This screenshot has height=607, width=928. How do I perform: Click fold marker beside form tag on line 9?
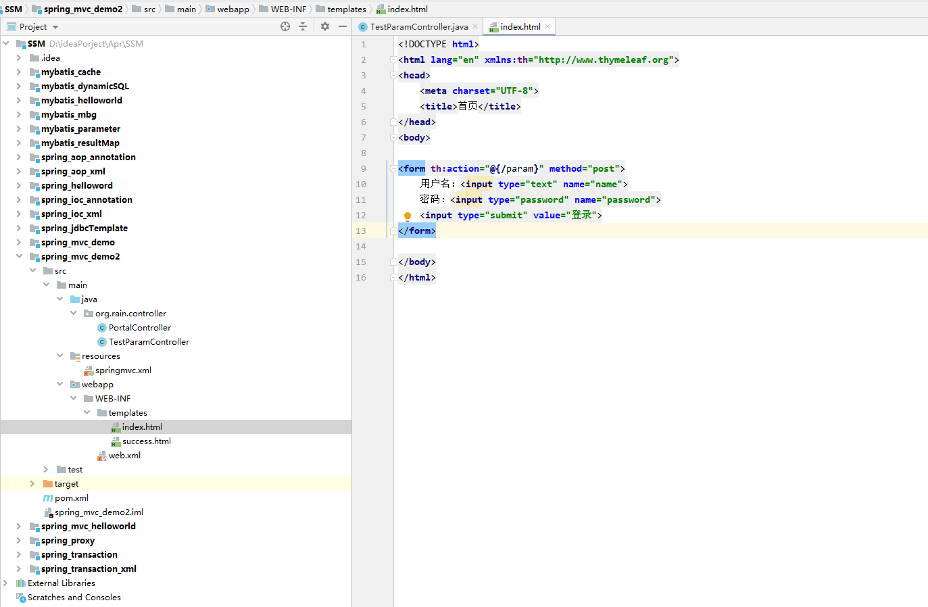393,169
